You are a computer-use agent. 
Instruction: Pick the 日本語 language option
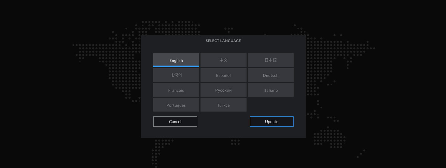point(270,60)
